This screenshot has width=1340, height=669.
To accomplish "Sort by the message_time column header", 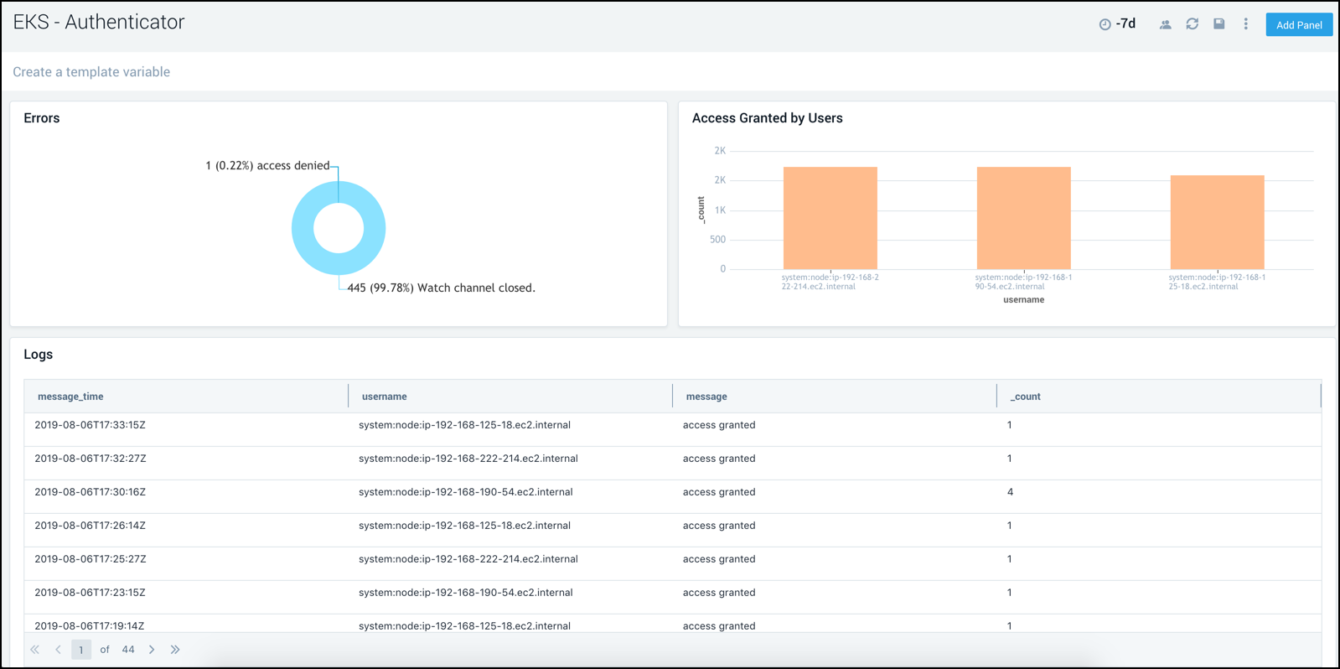I will tap(70, 397).
